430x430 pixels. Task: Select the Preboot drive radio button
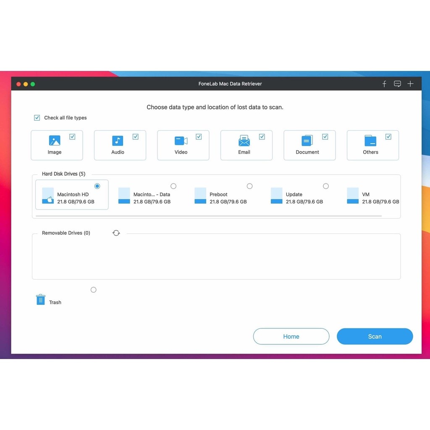tap(249, 186)
